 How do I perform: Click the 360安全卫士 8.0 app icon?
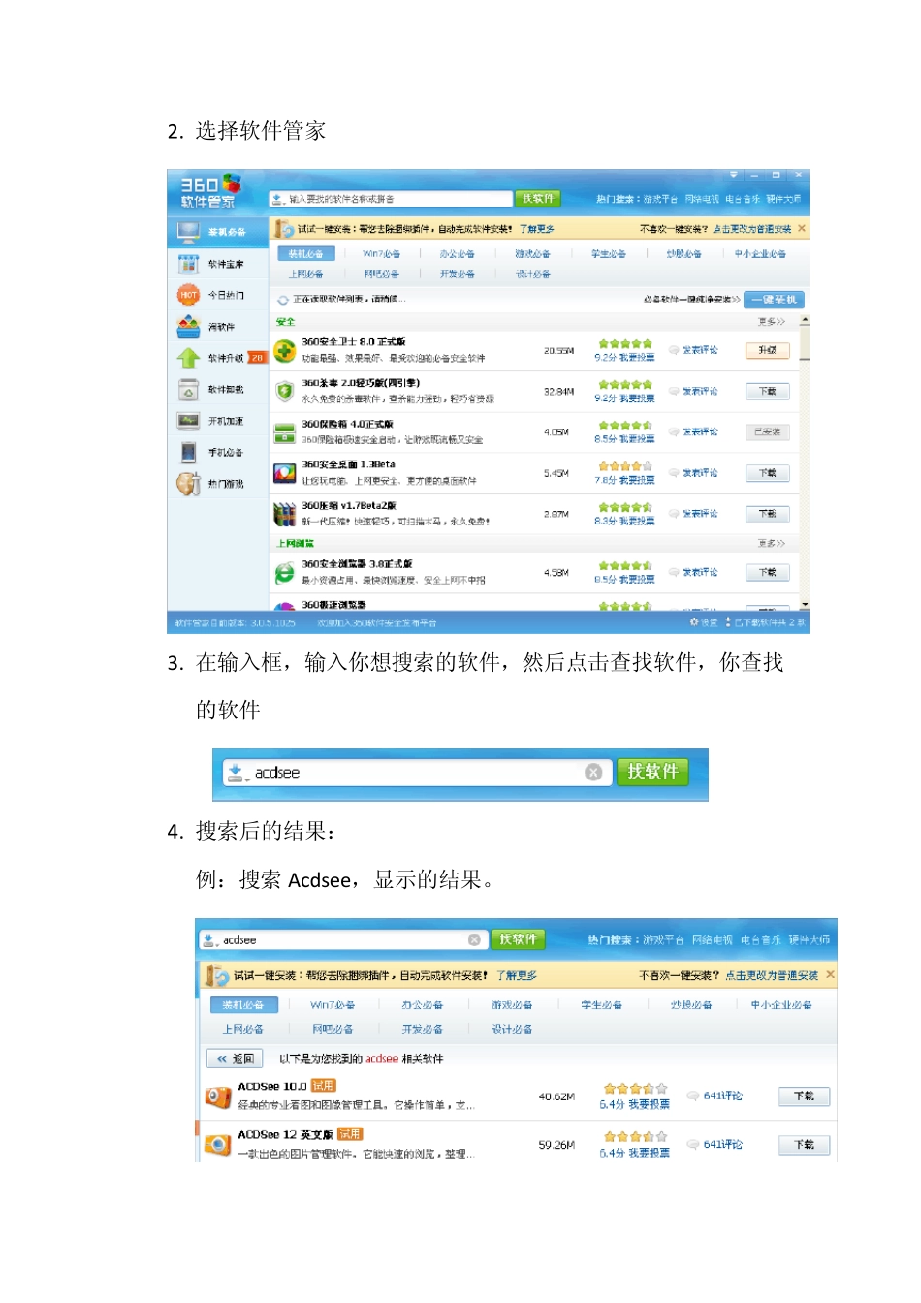click(284, 350)
